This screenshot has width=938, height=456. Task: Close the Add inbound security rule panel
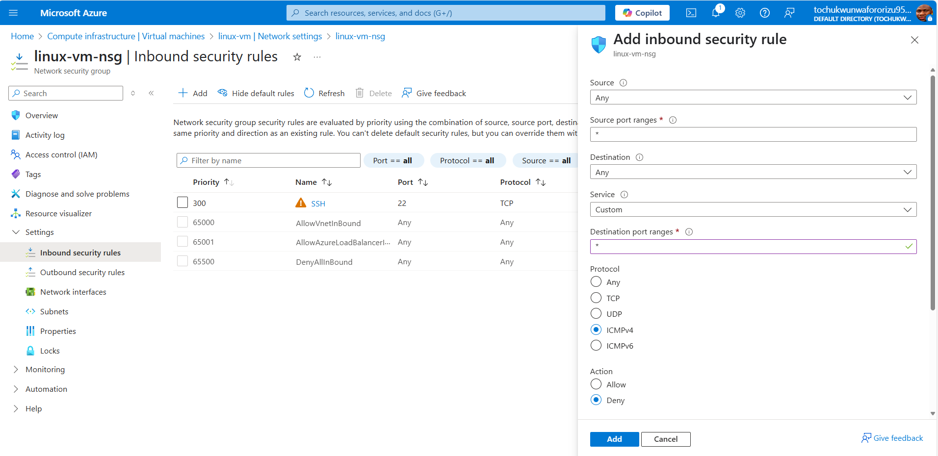pyautogui.click(x=914, y=40)
